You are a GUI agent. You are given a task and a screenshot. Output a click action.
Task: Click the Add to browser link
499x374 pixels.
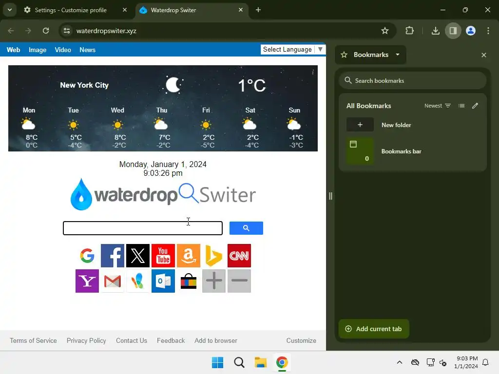pyautogui.click(x=216, y=340)
